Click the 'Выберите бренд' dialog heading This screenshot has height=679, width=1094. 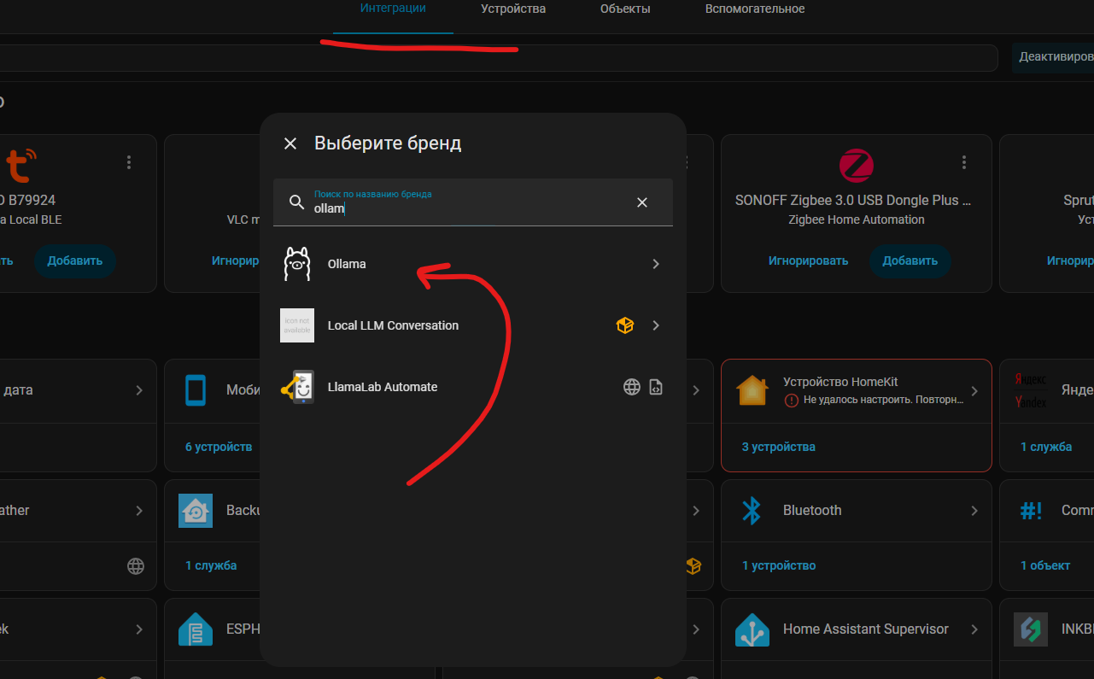(x=388, y=143)
